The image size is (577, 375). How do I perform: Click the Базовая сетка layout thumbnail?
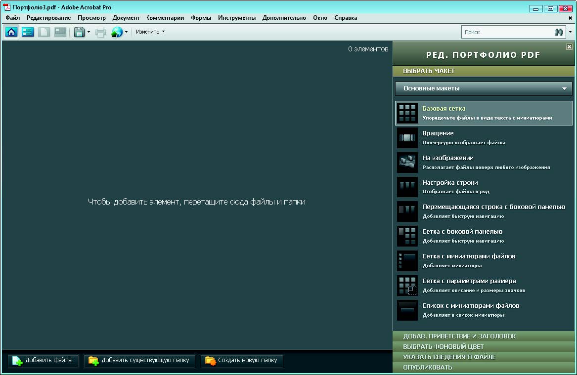[x=407, y=113]
